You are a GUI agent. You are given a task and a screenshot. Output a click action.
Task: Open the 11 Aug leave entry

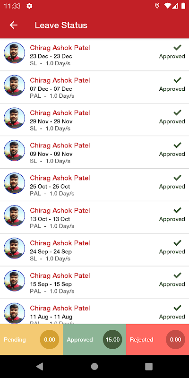(x=94, y=311)
